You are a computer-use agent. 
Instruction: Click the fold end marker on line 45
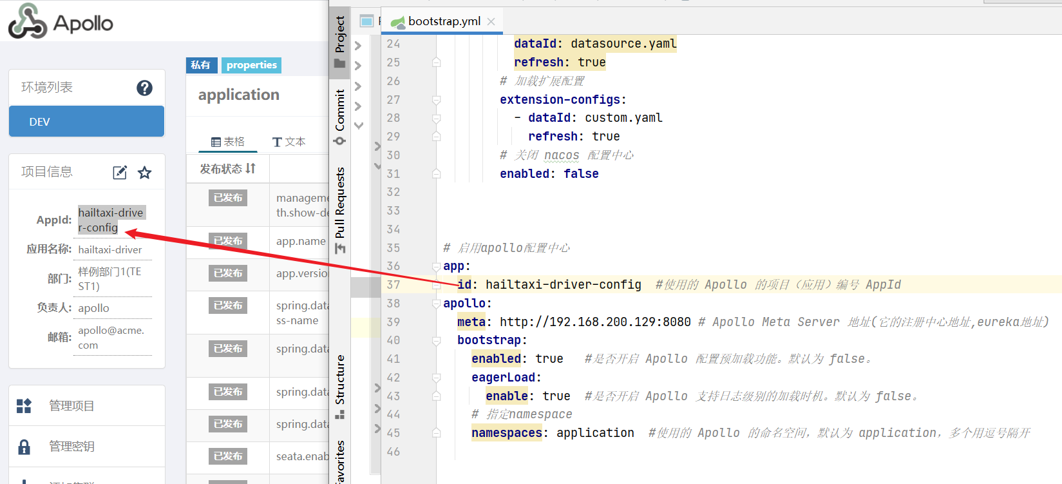pos(437,433)
